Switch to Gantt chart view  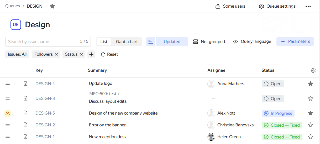pos(127,42)
